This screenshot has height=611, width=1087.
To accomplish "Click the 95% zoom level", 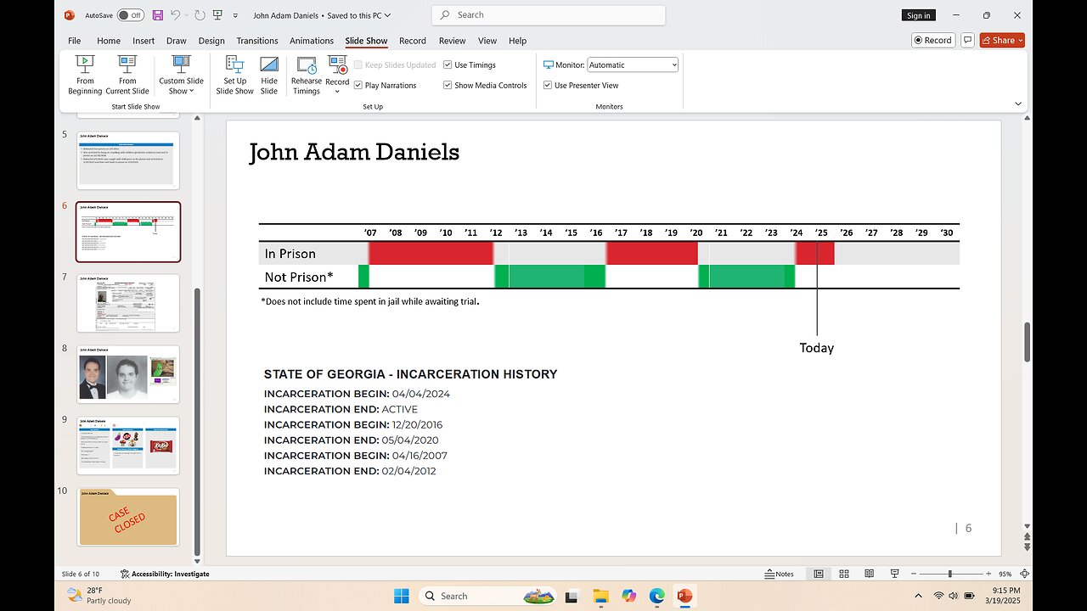I will (x=1005, y=574).
